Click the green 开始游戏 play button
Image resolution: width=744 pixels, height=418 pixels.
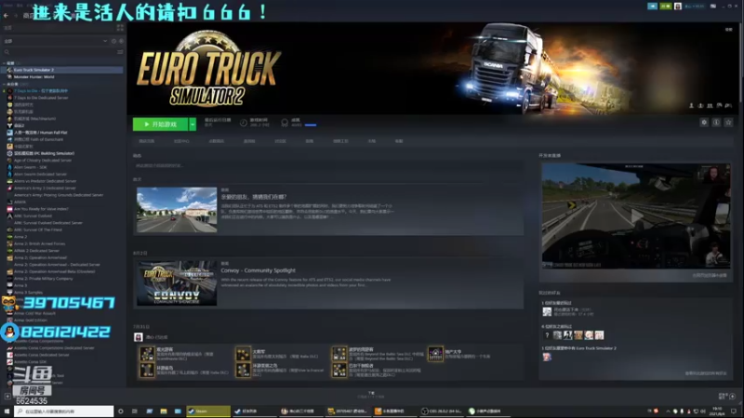coord(160,124)
